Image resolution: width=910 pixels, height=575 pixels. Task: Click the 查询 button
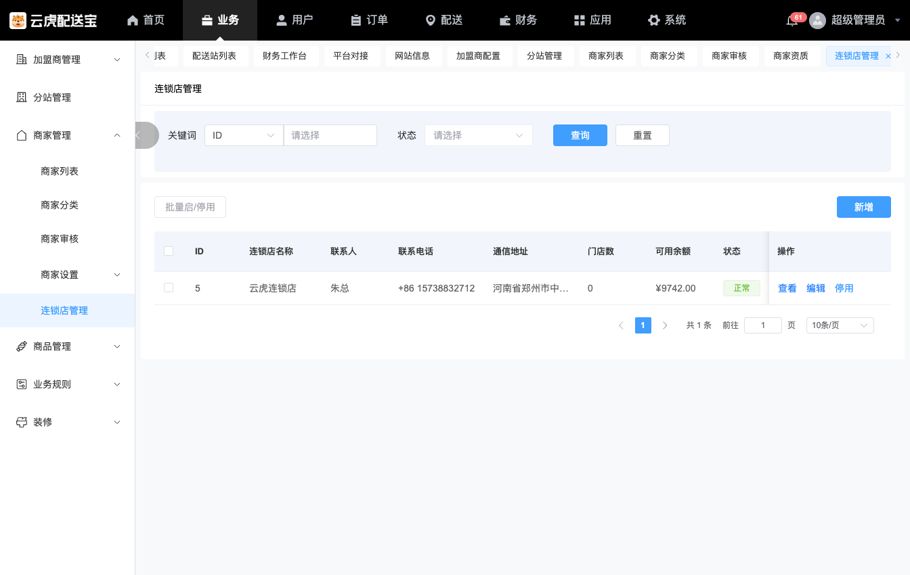[580, 135]
